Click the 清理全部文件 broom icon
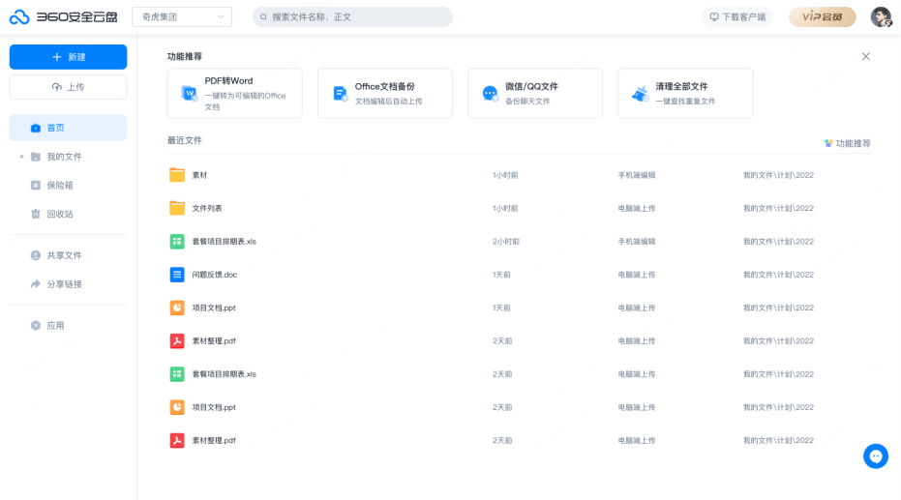The width and height of the screenshot is (901, 500). click(x=640, y=94)
